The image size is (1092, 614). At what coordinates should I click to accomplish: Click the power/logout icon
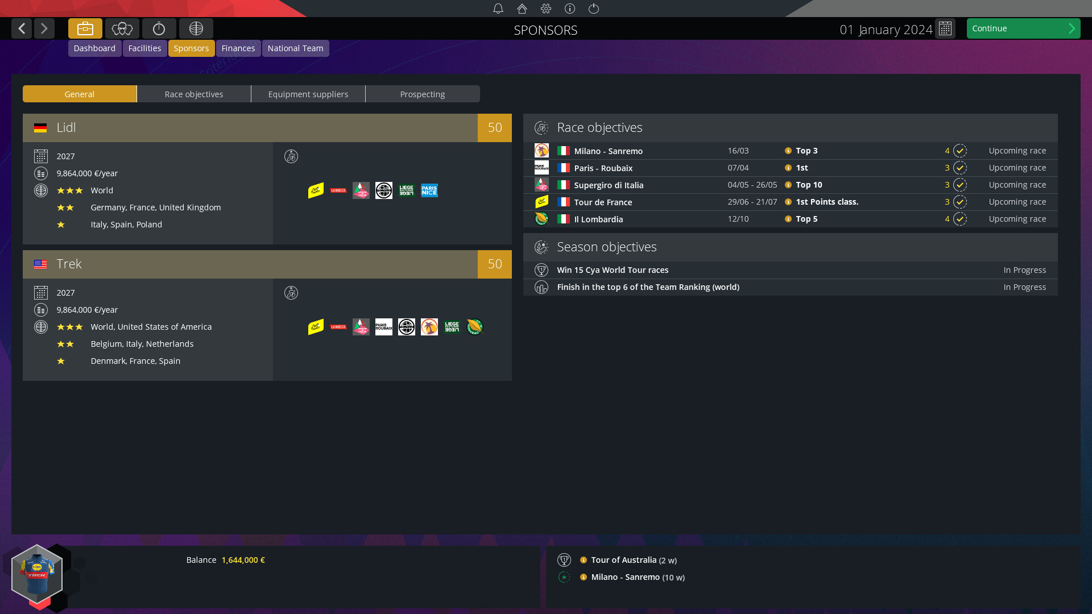pos(594,9)
